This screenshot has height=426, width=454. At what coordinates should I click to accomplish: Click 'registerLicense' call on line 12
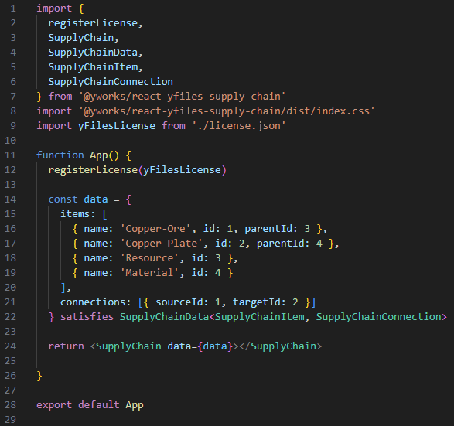[93, 170]
